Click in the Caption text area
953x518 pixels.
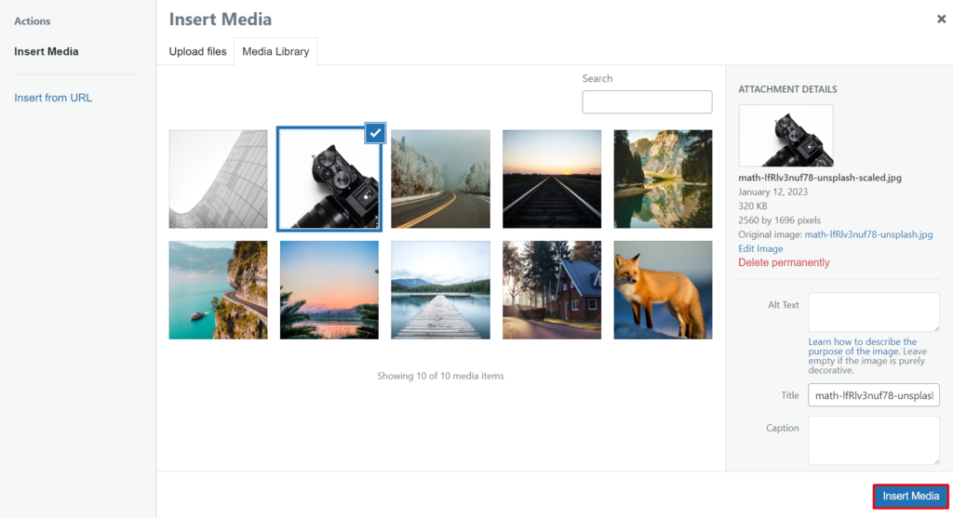coord(873,440)
